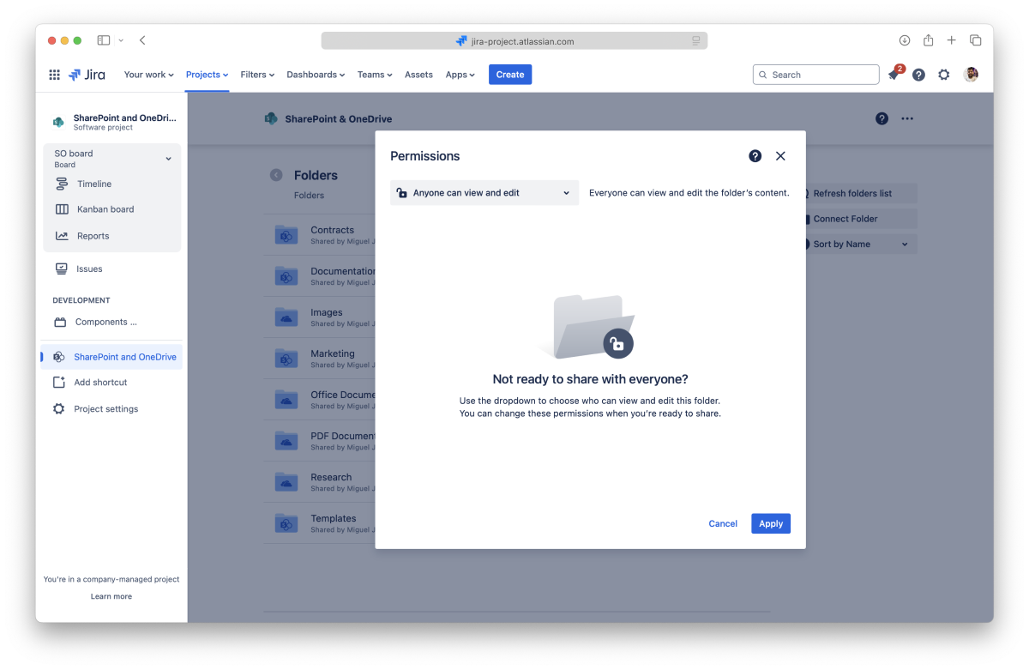Click the Learn more link
The height and width of the screenshot is (670, 1029).
click(x=111, y=596)
